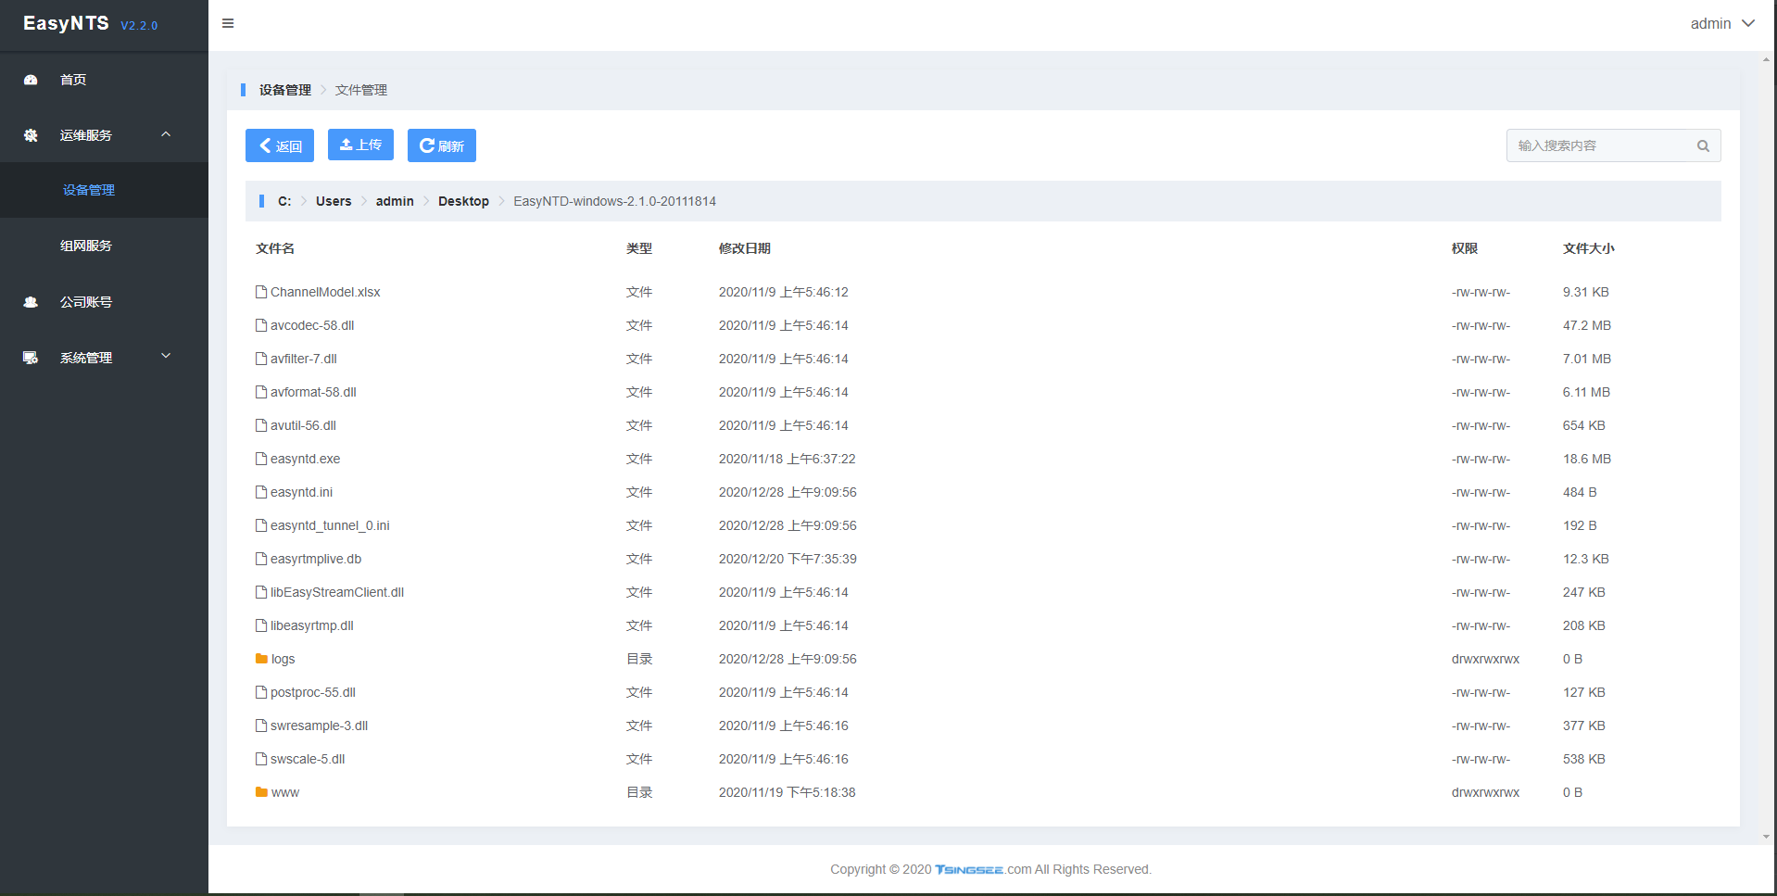
Task: Click the file icon for easyntd.ini
Action: pyautogui.click(x=261, y=492)
